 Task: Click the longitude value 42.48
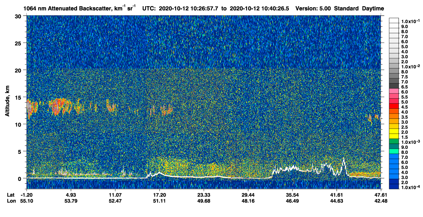(x=381, y=201)
